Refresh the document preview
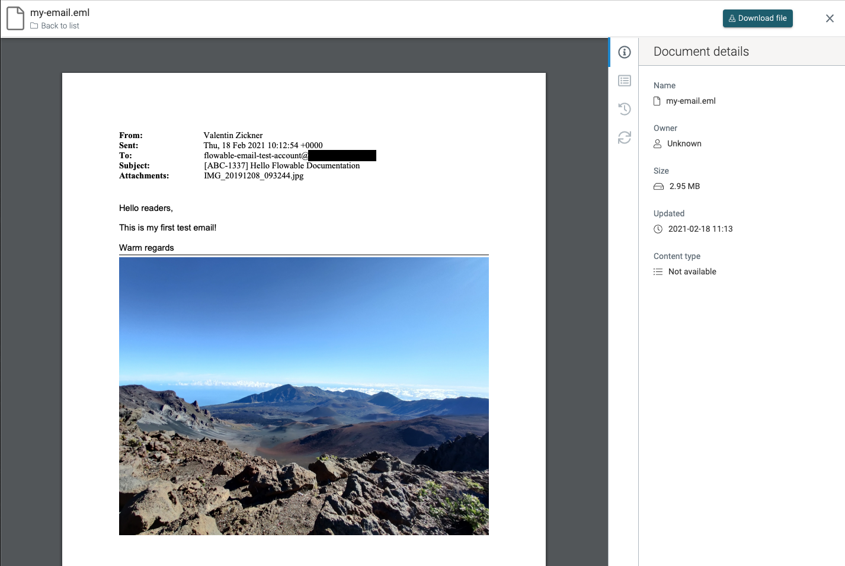845x566 pixels. (624, 137)
